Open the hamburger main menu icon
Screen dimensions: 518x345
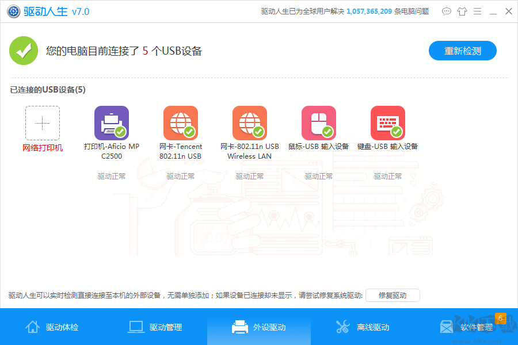coord(477,11)
